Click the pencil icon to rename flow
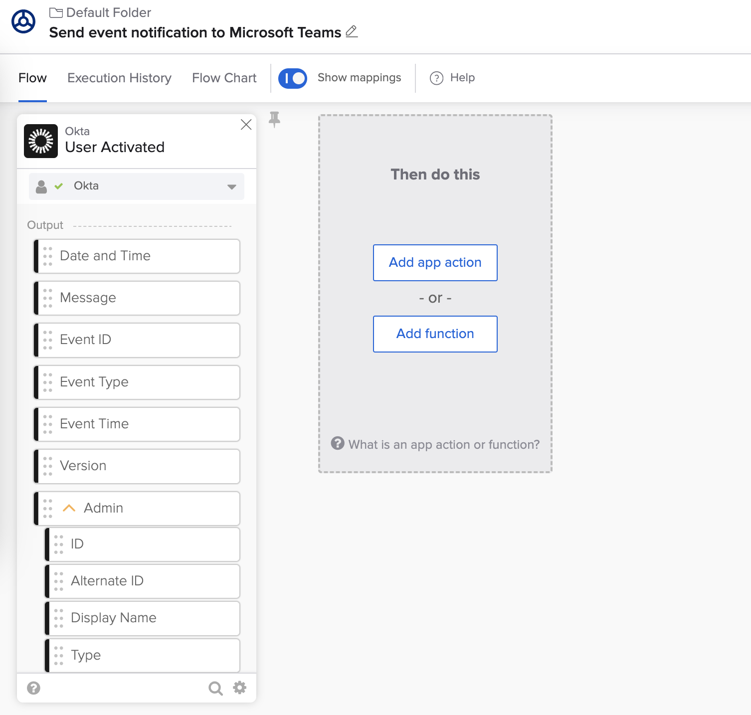The width and height of the screenshot is (751, 715). (x=352, y=31)
